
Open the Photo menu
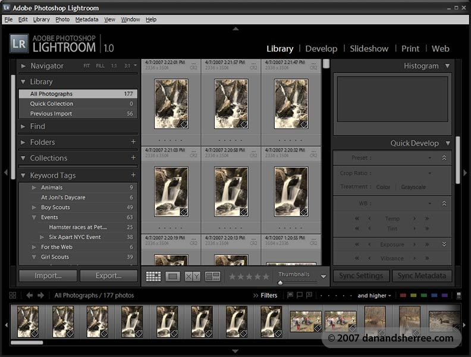click(x=62, y=20)
